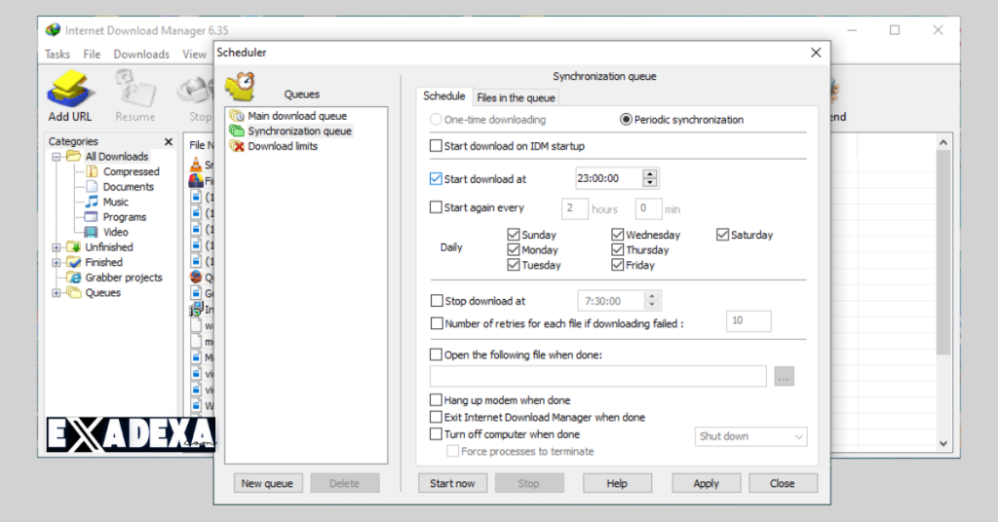Image resolution: width=998 pixels, height=522 pixels.
Task: Click the Music note category icon
Action: (x=92, y=202)
